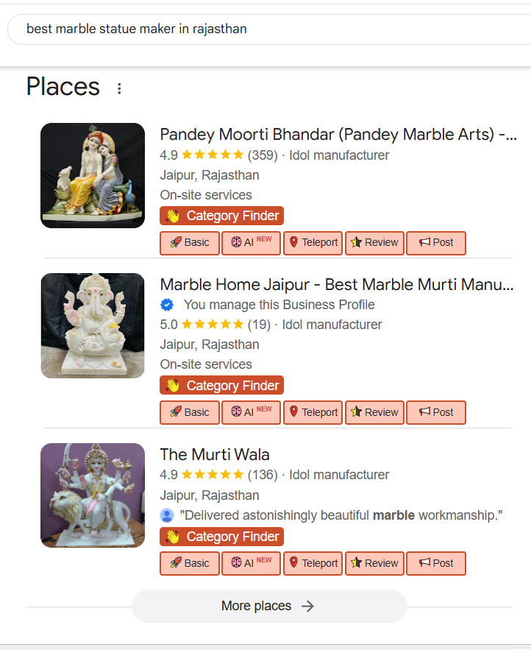Open Pandey Moorti Bhandar listing title

click(338, 135)
